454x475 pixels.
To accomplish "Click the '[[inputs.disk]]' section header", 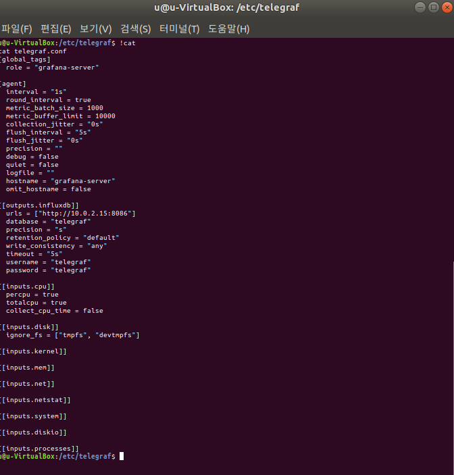I will pos(29,327).
